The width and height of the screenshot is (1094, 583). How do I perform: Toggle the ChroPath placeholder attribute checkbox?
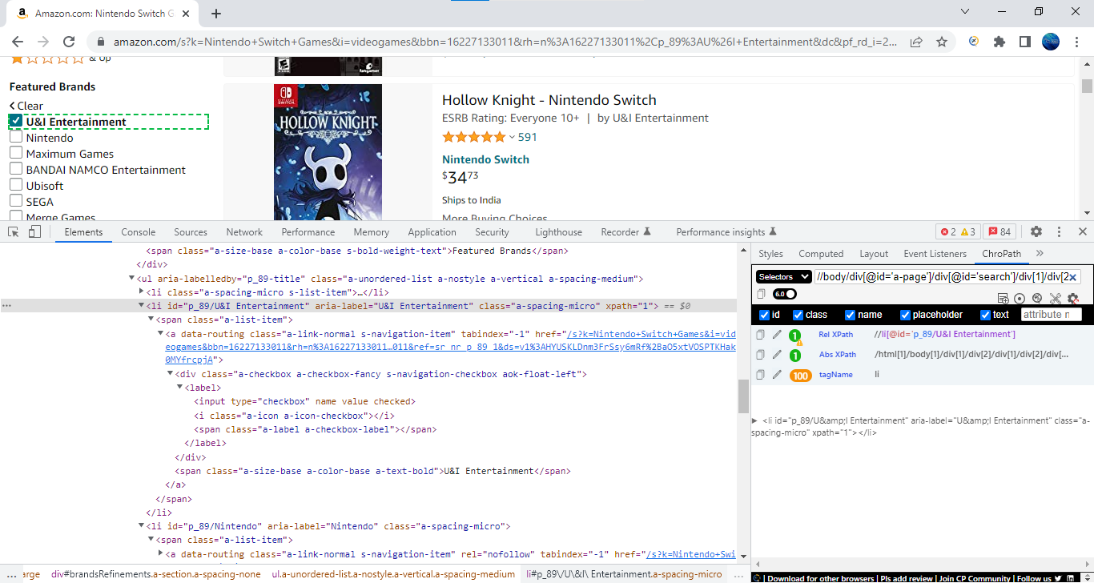tap(905, 315)
